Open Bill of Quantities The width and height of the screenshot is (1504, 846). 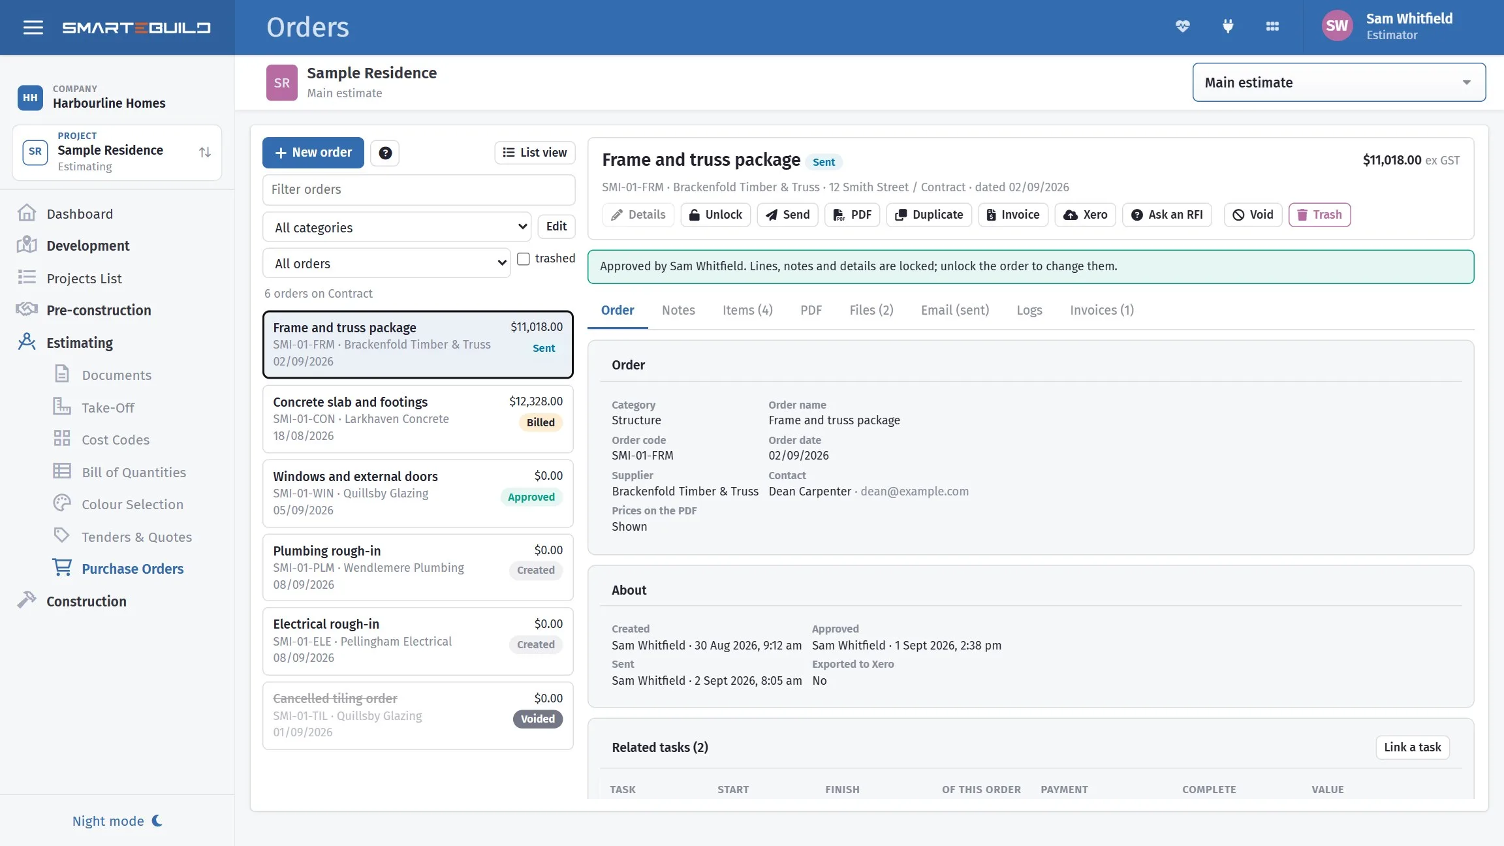pyautogui.click(x=133, y=472)
